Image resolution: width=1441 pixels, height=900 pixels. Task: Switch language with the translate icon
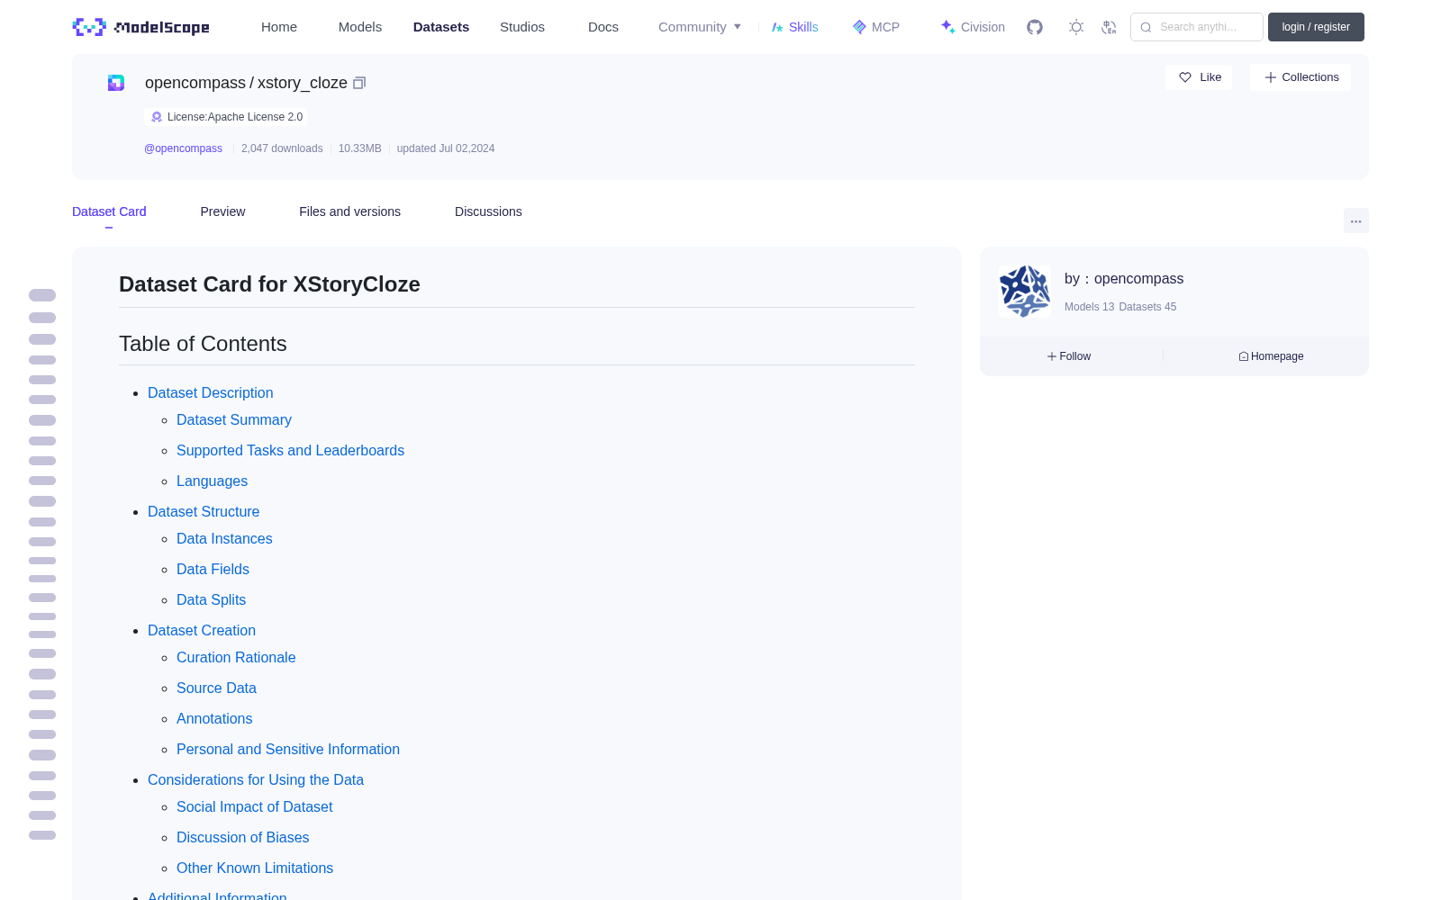[x=1110, y=27]
